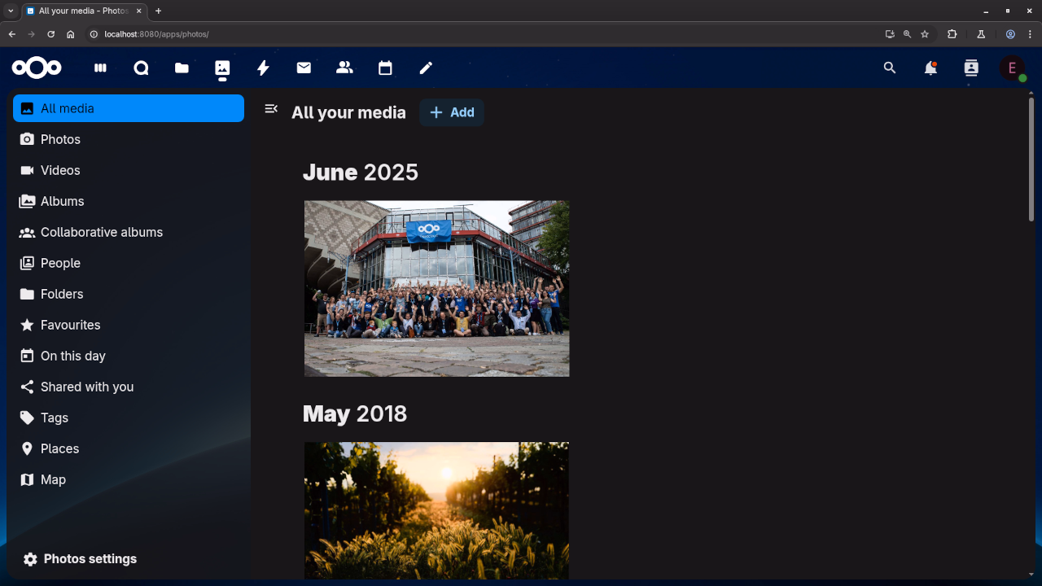The height and width of the screenshot is (586, 1042).
Task: Open the Calendar app icon
Action: (385, 68)
